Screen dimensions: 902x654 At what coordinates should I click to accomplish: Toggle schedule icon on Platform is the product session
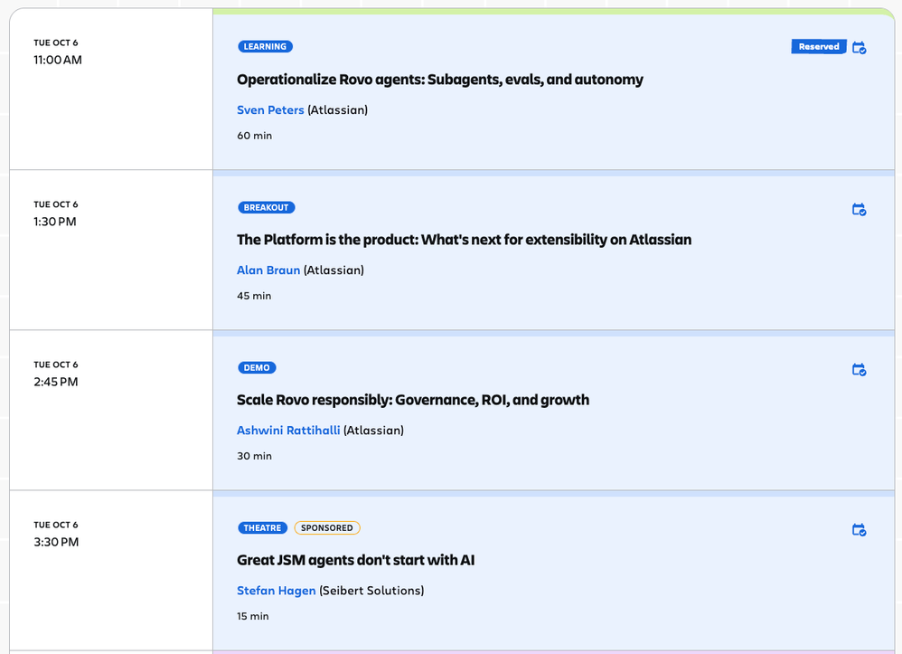tap(859, 209)
